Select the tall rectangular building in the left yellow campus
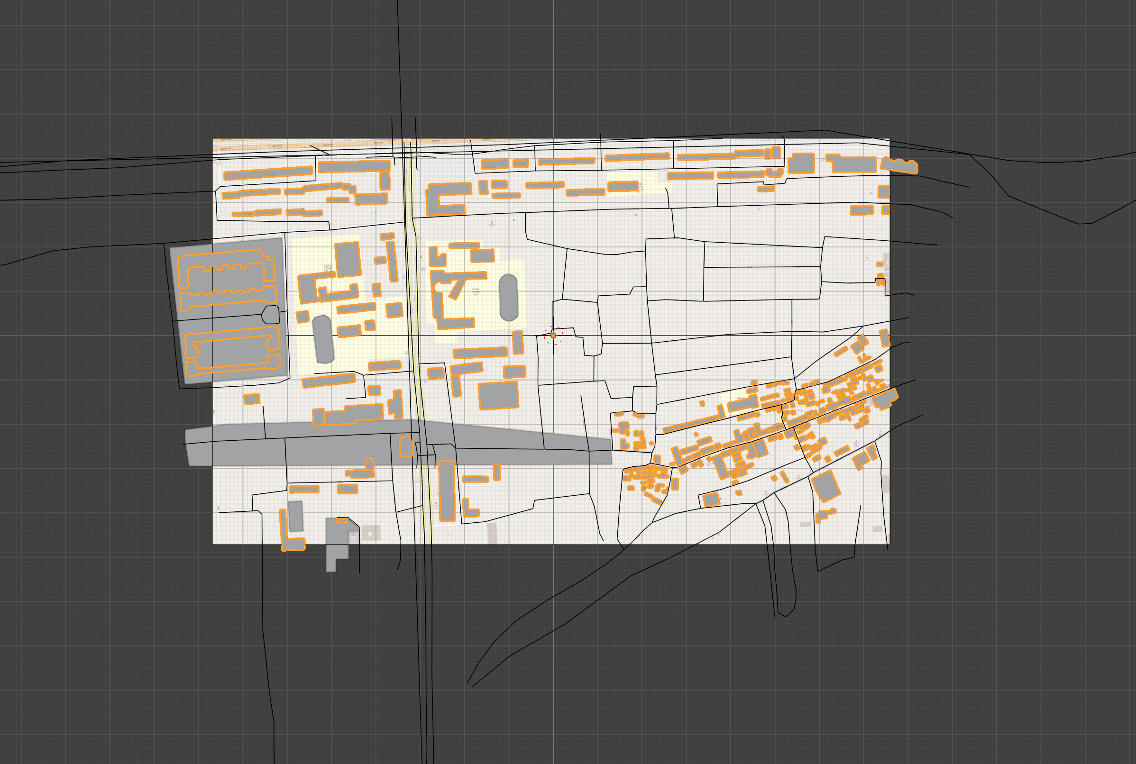Screen dimensions: 1136x764 [x=348, y=260]
